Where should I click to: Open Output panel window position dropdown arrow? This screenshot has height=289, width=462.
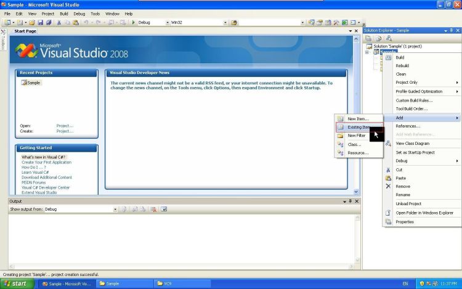click(344, 201)
